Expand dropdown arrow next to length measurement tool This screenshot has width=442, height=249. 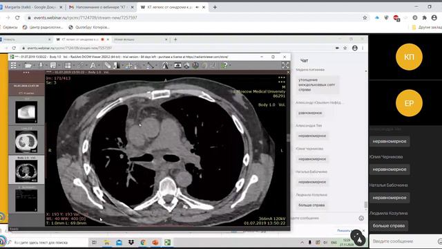[x=156, y=66]
